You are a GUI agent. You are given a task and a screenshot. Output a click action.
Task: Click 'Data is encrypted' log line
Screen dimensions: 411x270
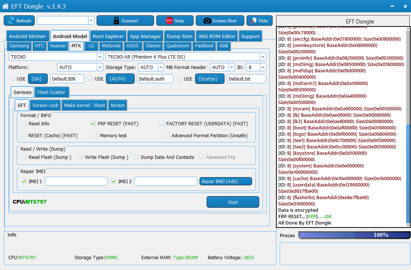[x=298, y=210]
